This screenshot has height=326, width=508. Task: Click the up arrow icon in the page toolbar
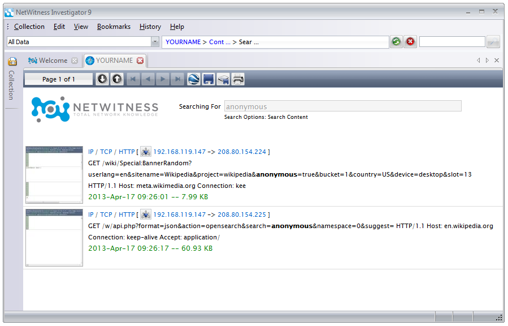click(x=117, y=79)
